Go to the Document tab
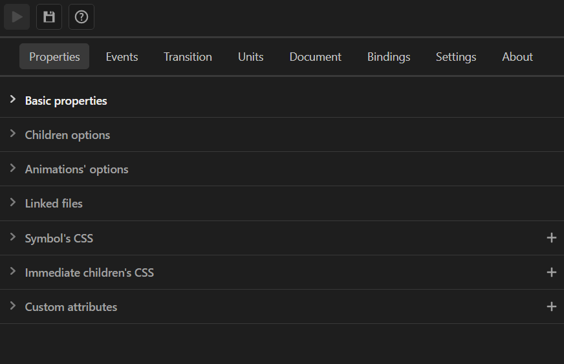 tap(316, 56)
